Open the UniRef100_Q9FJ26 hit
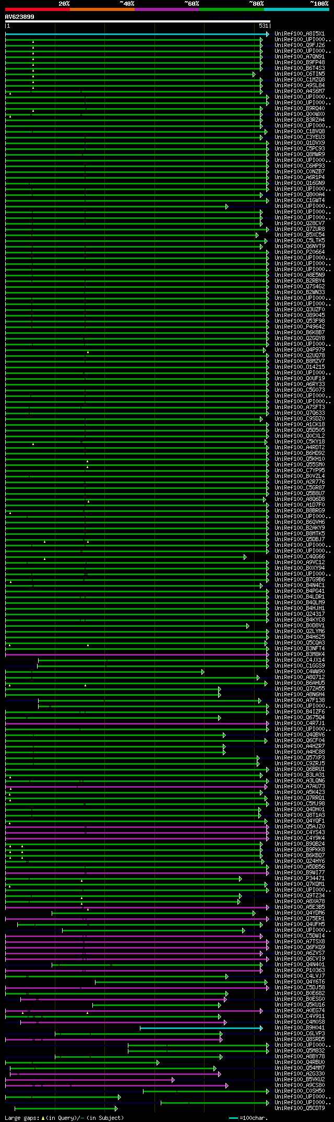This screenshot has width=334, height=1122. click(300, 45)
